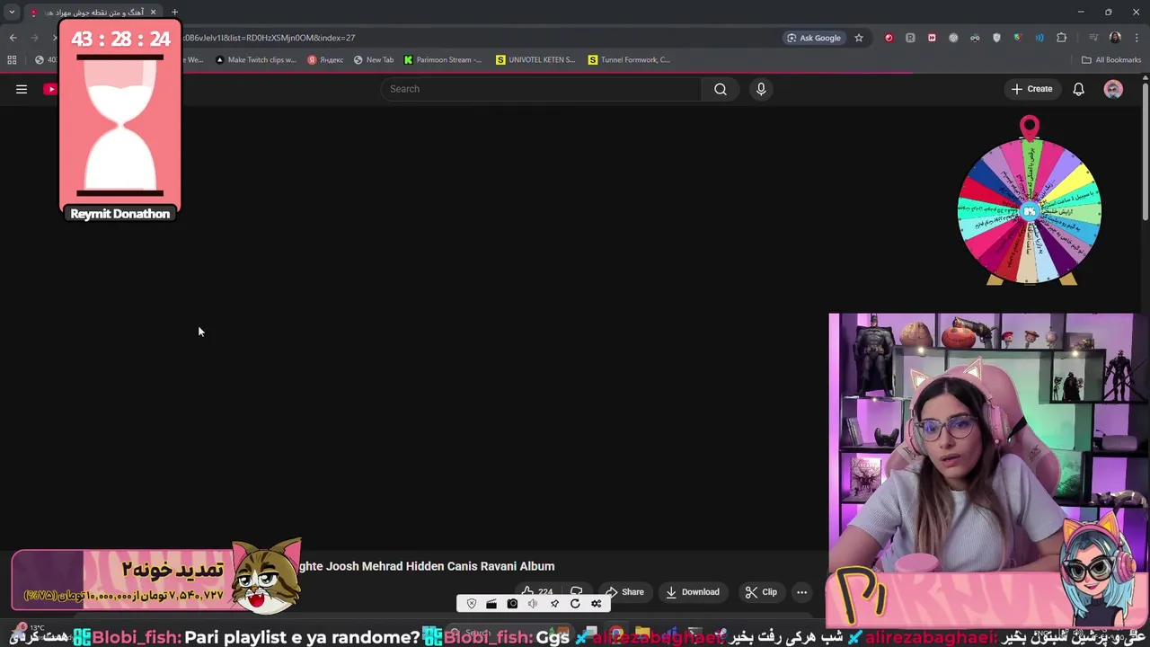Open the Chrome profile avatar
Viewport: 1150px width, 647px height.
1115,38
